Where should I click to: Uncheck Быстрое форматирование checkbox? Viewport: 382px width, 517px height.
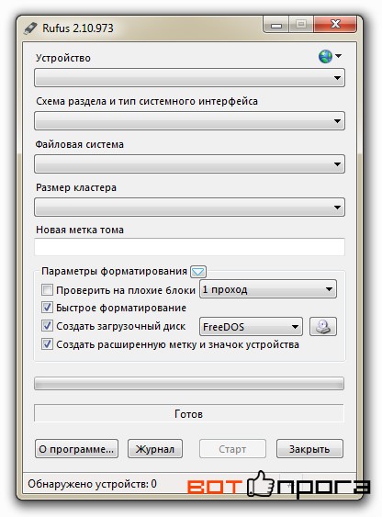click(47, 308)
